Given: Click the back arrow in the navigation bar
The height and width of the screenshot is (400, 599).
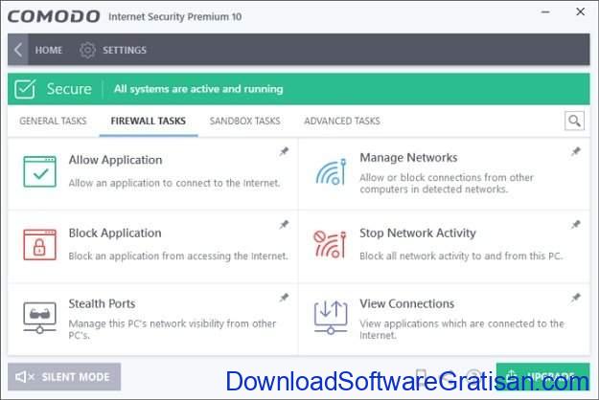Looking at the screenshot, I should tap(18, 50).
